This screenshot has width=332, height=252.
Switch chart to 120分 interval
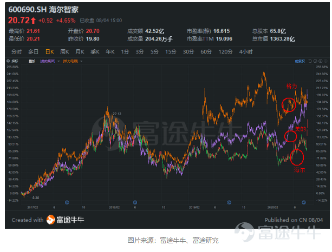225,52
